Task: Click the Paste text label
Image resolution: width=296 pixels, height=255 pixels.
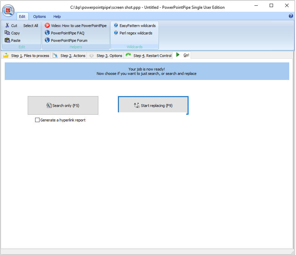Action: (16, 40)
